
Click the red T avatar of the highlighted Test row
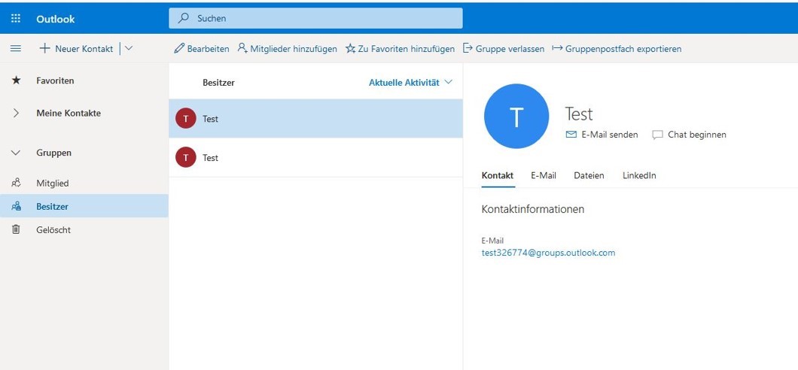point(186,118)
